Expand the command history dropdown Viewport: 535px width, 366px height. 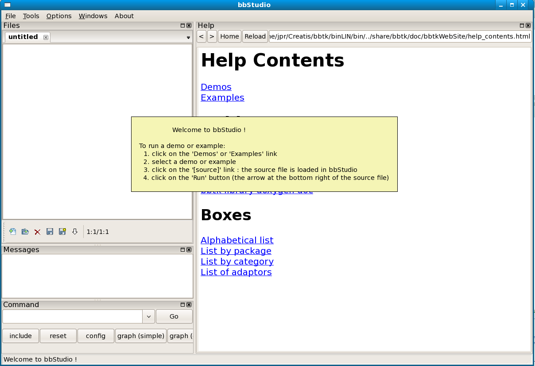[148, 316]
